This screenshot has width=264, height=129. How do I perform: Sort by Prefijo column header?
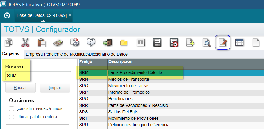tap(93, 64)
